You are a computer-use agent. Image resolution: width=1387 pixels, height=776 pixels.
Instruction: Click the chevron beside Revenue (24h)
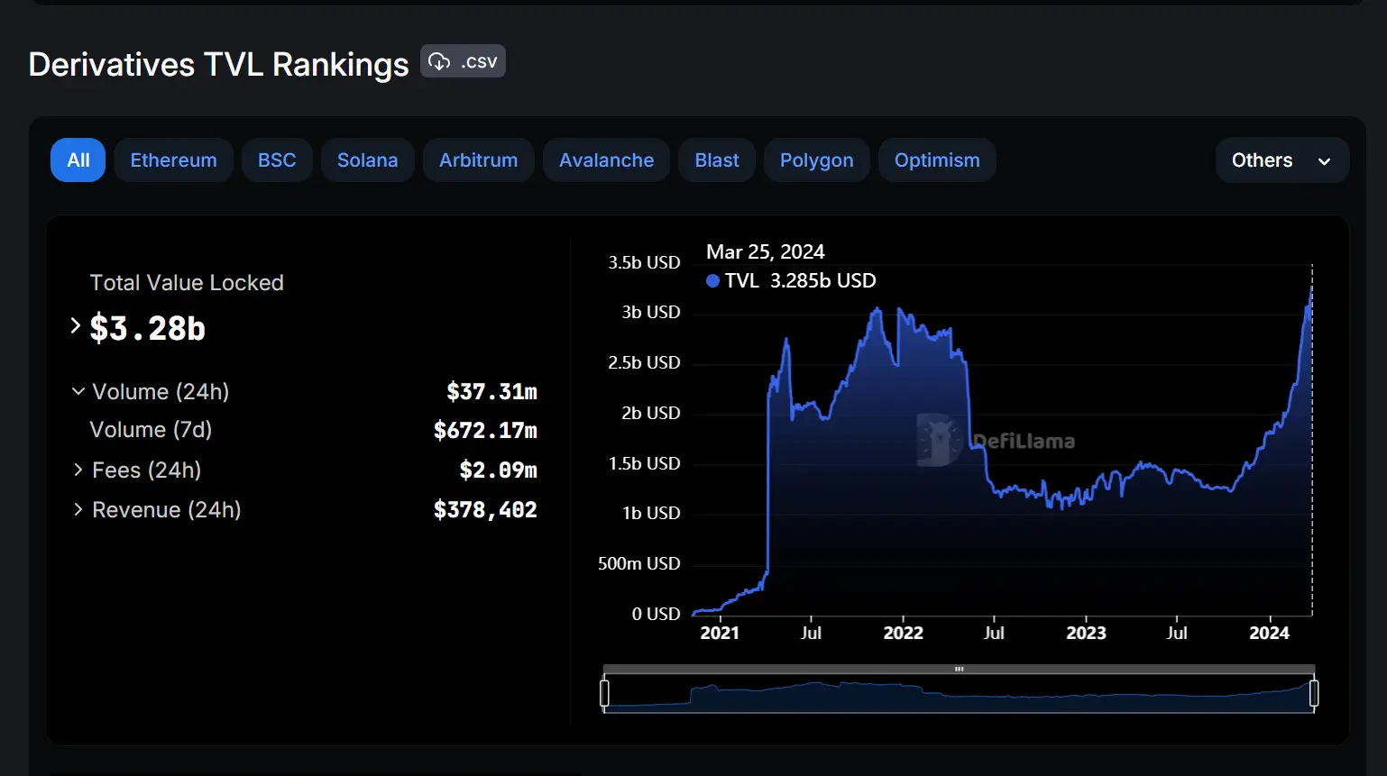[77, 509]
